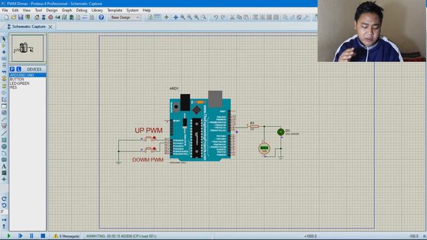The height and width of the screenshot is (240, 427).
Task: Open a project with folder icon
Action: tap(13, 17)
